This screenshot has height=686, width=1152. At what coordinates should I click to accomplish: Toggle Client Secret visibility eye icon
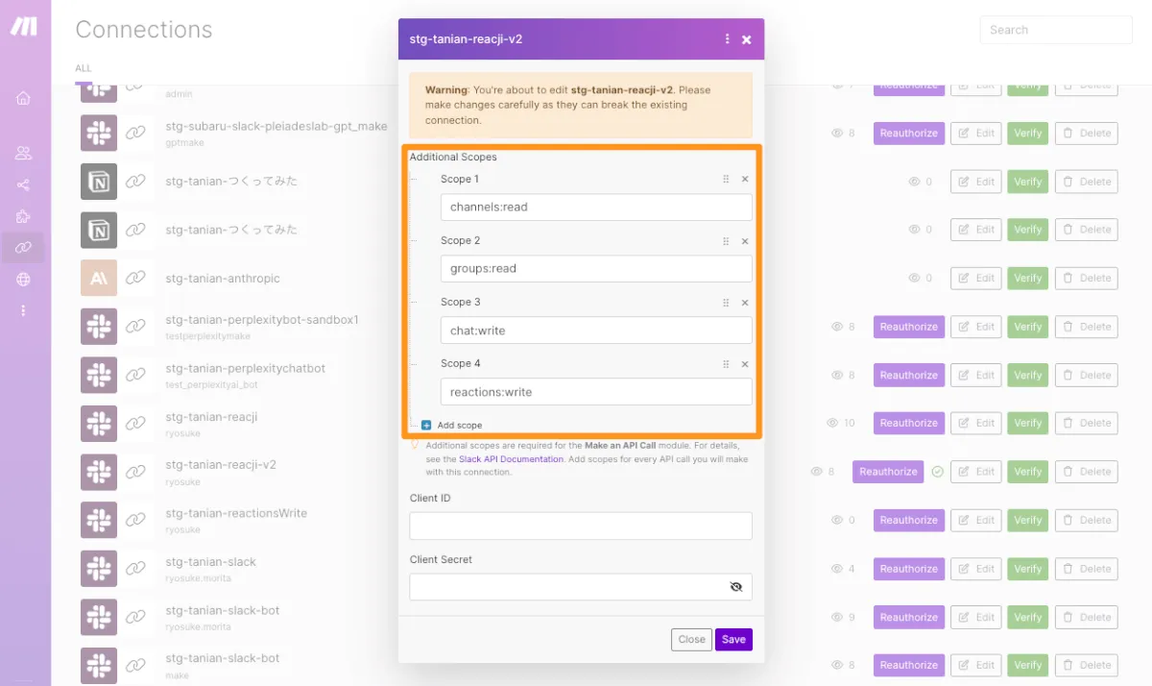pos(736,586)
